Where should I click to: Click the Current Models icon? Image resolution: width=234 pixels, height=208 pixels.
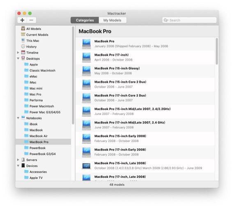[23, 34]
